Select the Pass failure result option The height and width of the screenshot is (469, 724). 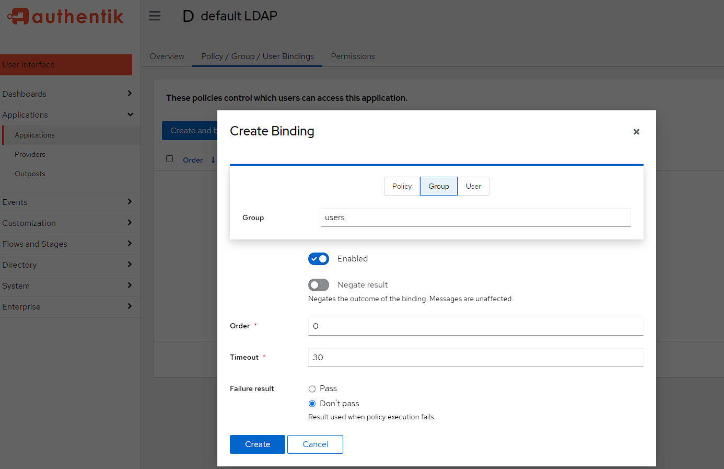(312, 389)
